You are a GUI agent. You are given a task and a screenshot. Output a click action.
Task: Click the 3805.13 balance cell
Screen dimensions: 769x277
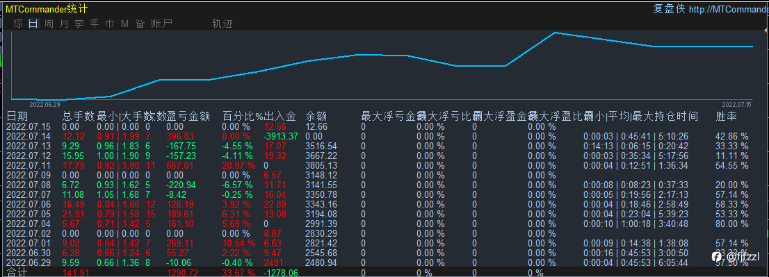[321, 165]
